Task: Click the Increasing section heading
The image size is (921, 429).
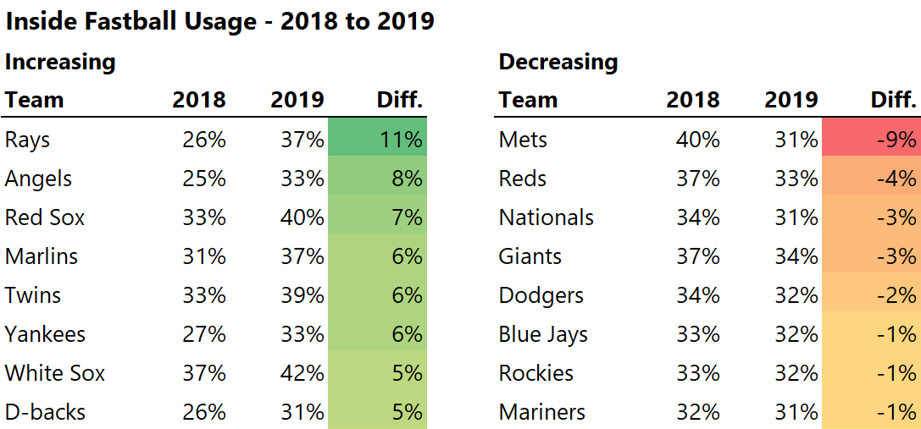Action: click(60, 62)
